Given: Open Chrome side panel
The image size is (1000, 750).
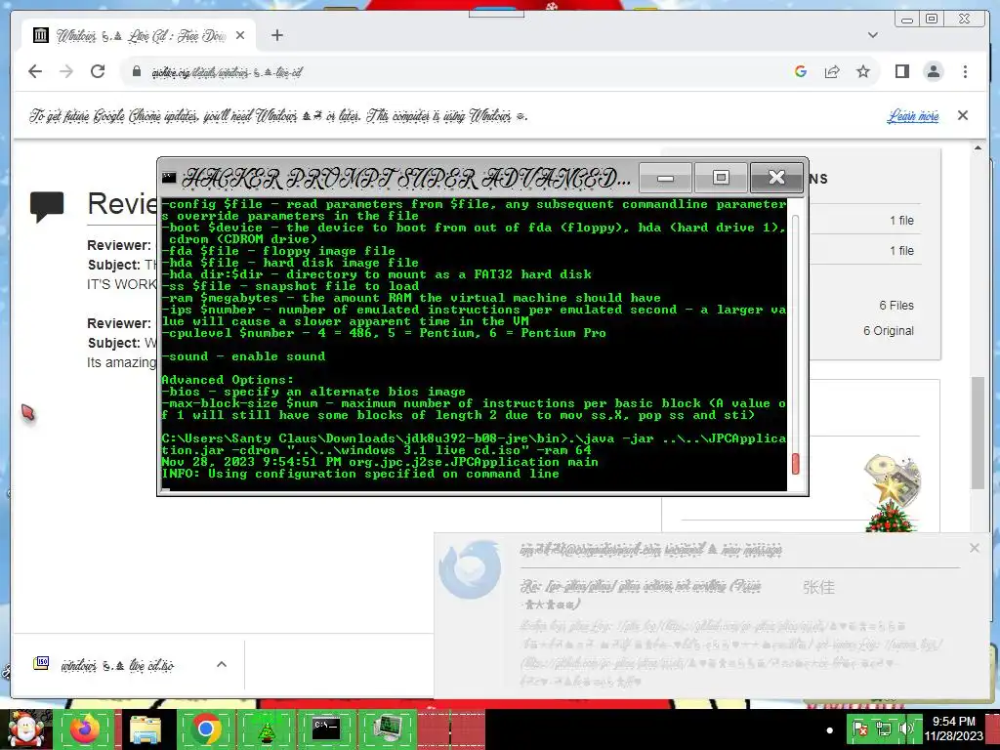Looking at the screenshot, I should pos(901,71).
